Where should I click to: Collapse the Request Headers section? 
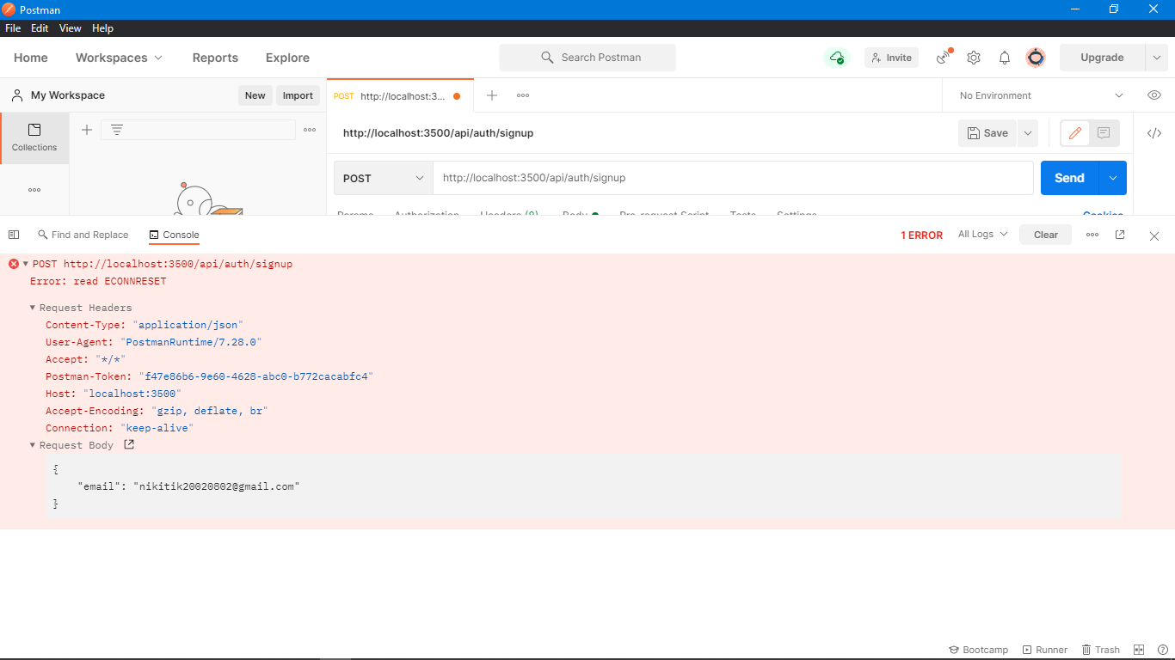(33, 308)
